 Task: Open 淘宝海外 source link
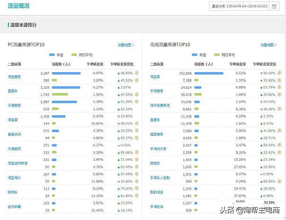[x=14, y=178]
